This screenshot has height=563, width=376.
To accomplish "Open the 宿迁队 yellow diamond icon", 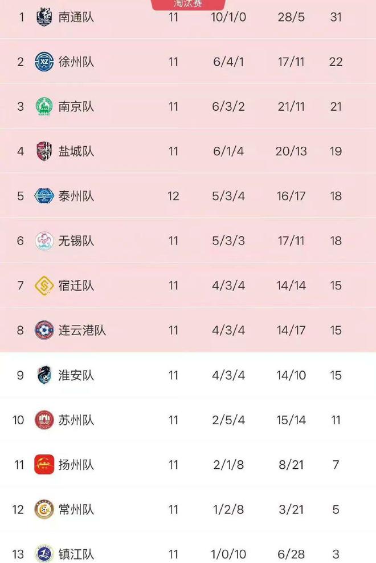I will tap(44, 285).
